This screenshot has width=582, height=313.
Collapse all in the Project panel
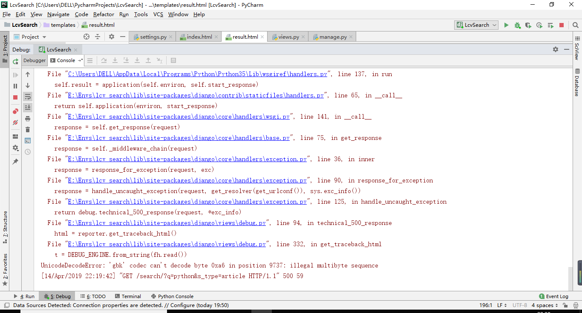click(x=98, y=37)
